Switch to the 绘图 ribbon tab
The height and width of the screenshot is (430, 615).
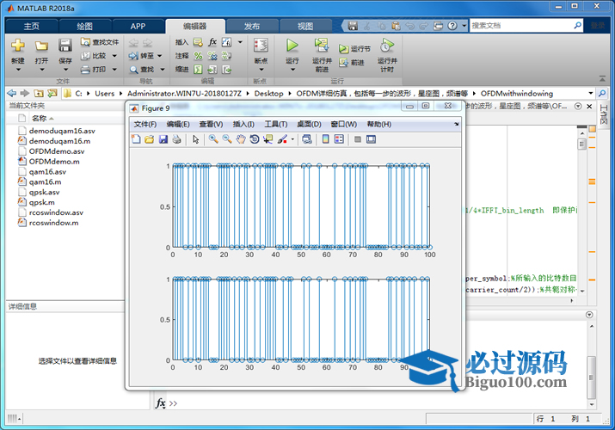click(85, 26)
